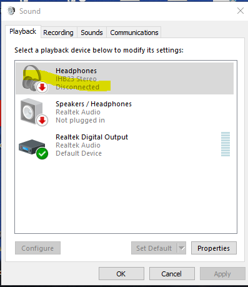The height and width of the screenshot is (287, 248).
Task: Click the Sound dialog speaker title icon
Action: coord(11,11)
